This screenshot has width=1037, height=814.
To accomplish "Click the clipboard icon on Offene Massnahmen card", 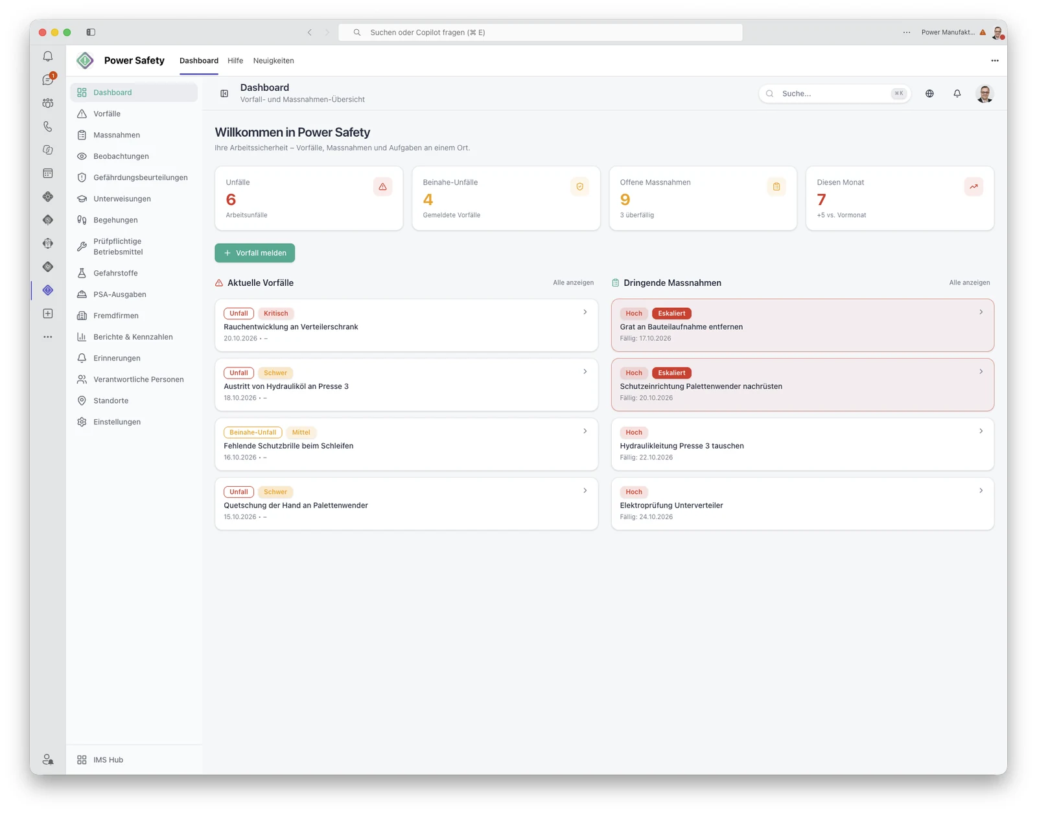I will click(x=776, y=187).
